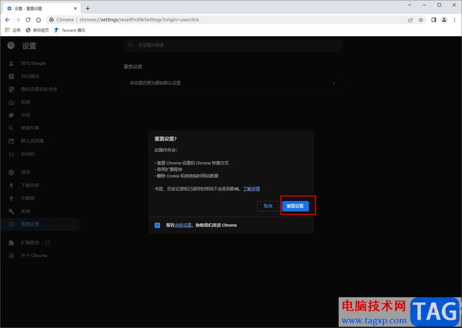
Task: Click the browser tabs dropdown chevron
Action: pyautogui.click(x=409, y=5)
